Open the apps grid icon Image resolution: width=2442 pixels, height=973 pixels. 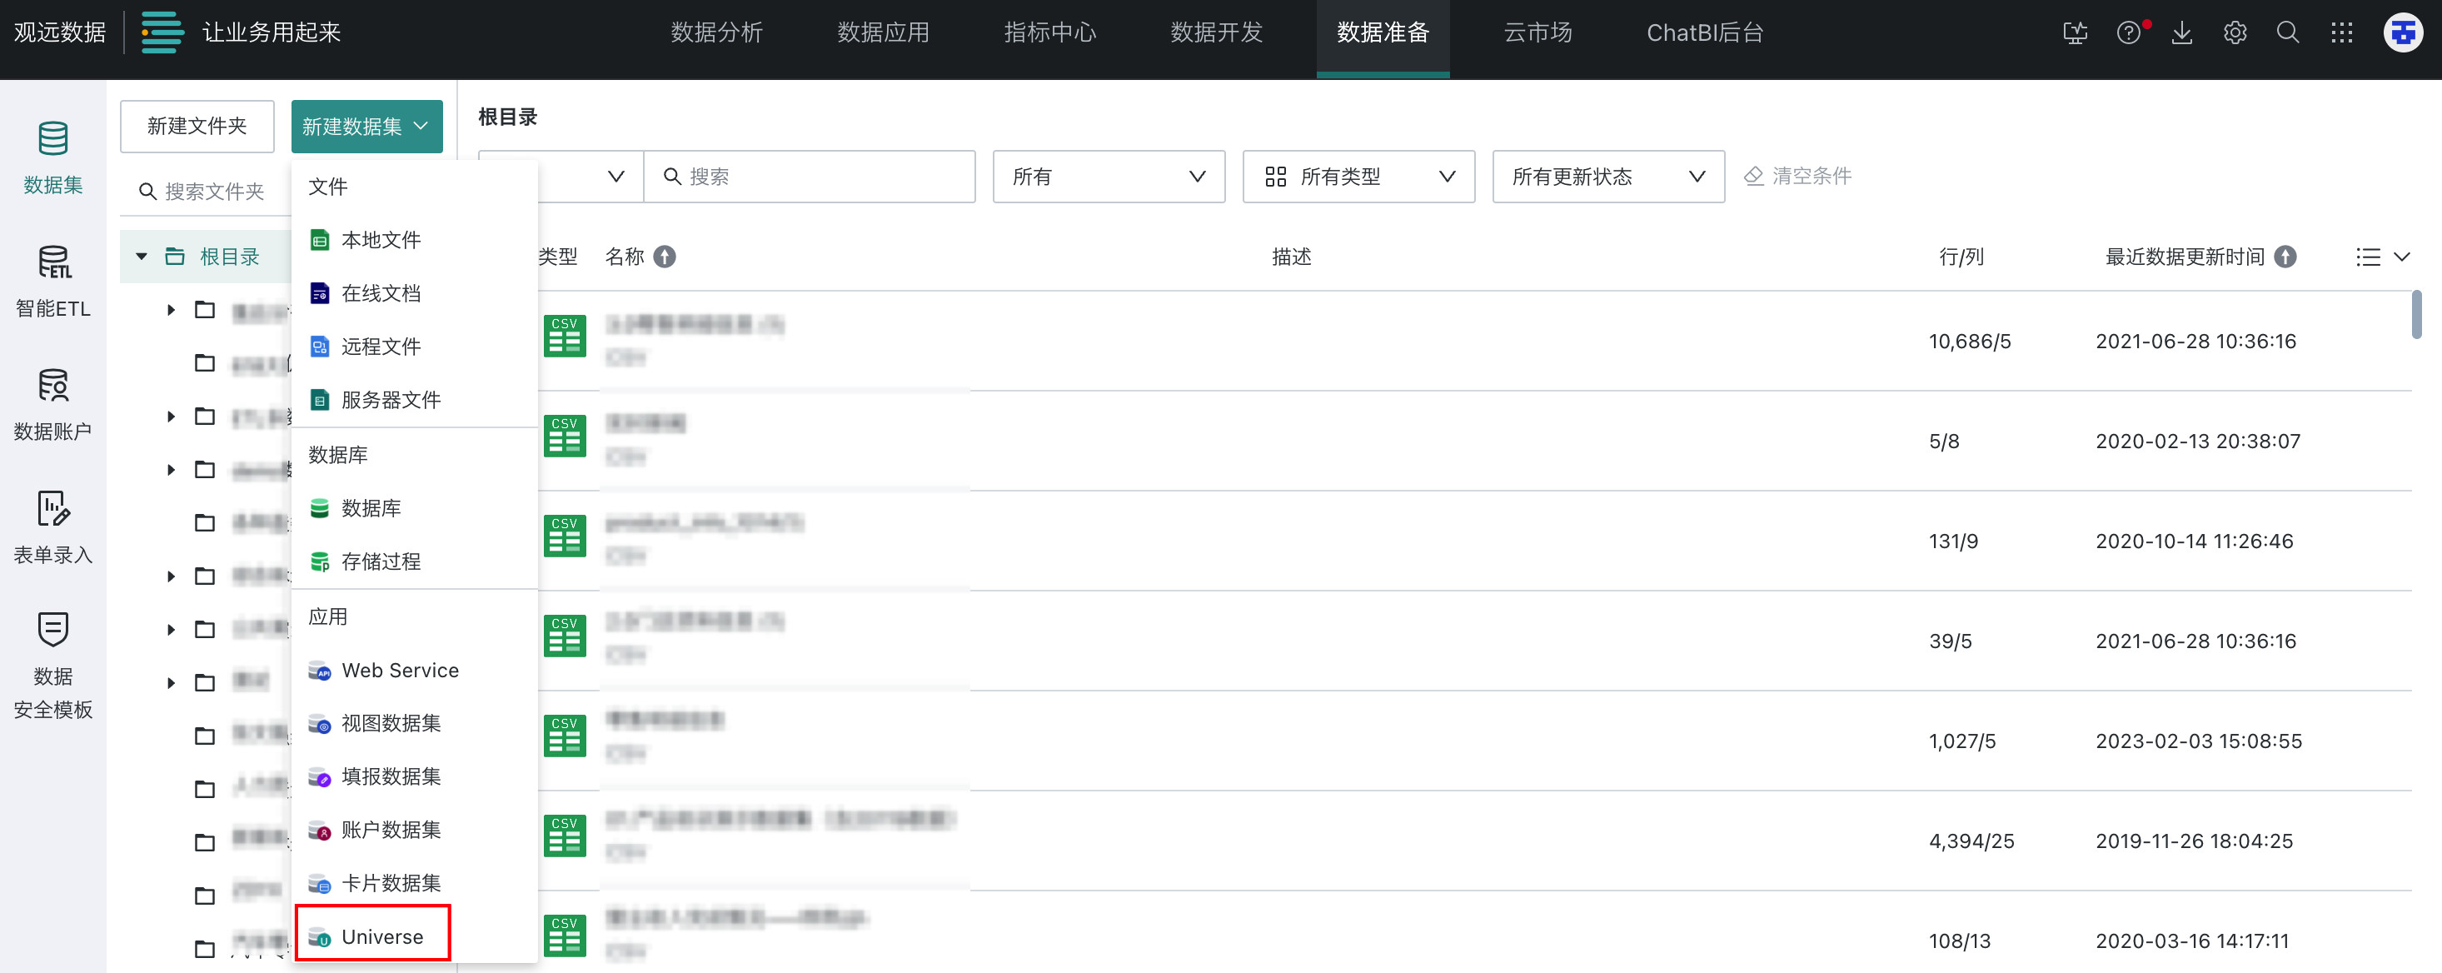pos(2341,33)
